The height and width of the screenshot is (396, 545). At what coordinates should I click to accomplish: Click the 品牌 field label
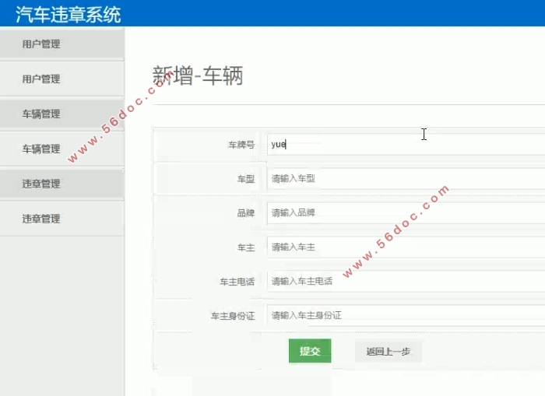[246, 213]
